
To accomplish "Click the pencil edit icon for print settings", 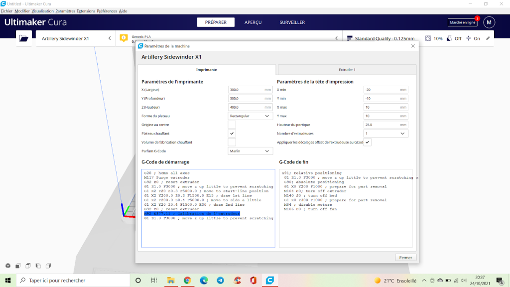I will pos(488,38).
